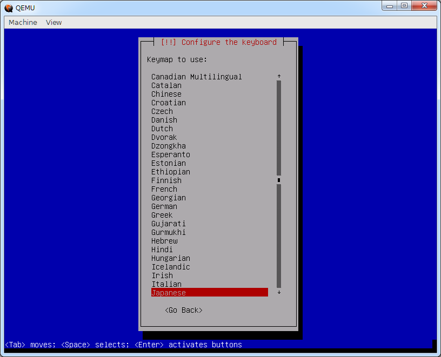Image resolution: width=441 pixels, height=357 pixels.
Task: Select Dzongkha keymap
Action: click(210, 146)
